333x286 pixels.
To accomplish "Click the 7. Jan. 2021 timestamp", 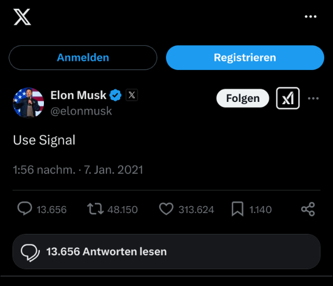I will (114, 170).
